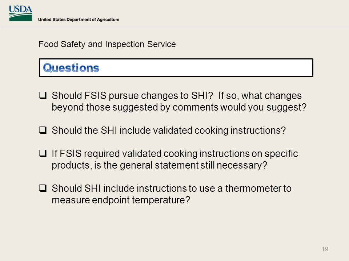Check the box beside 'Should FSIS pursue changes'
This screenshot has height=261, width=349.
coord(43,95)
